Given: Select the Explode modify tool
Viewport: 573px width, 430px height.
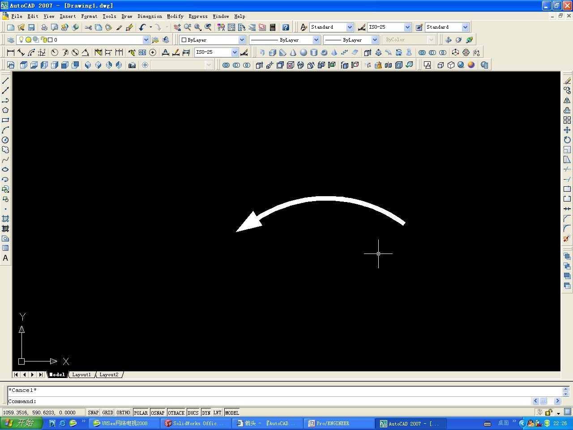Looking at the screenshot, I should tap(567, 238).
